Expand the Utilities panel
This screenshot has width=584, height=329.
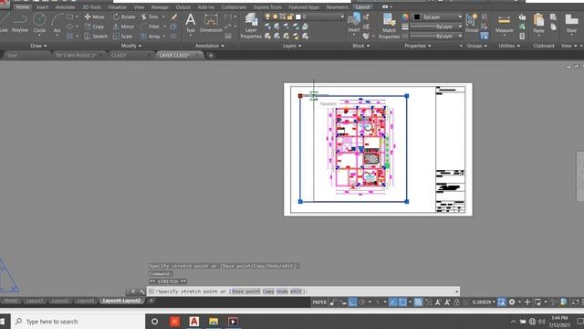click(x=509, y=46)
